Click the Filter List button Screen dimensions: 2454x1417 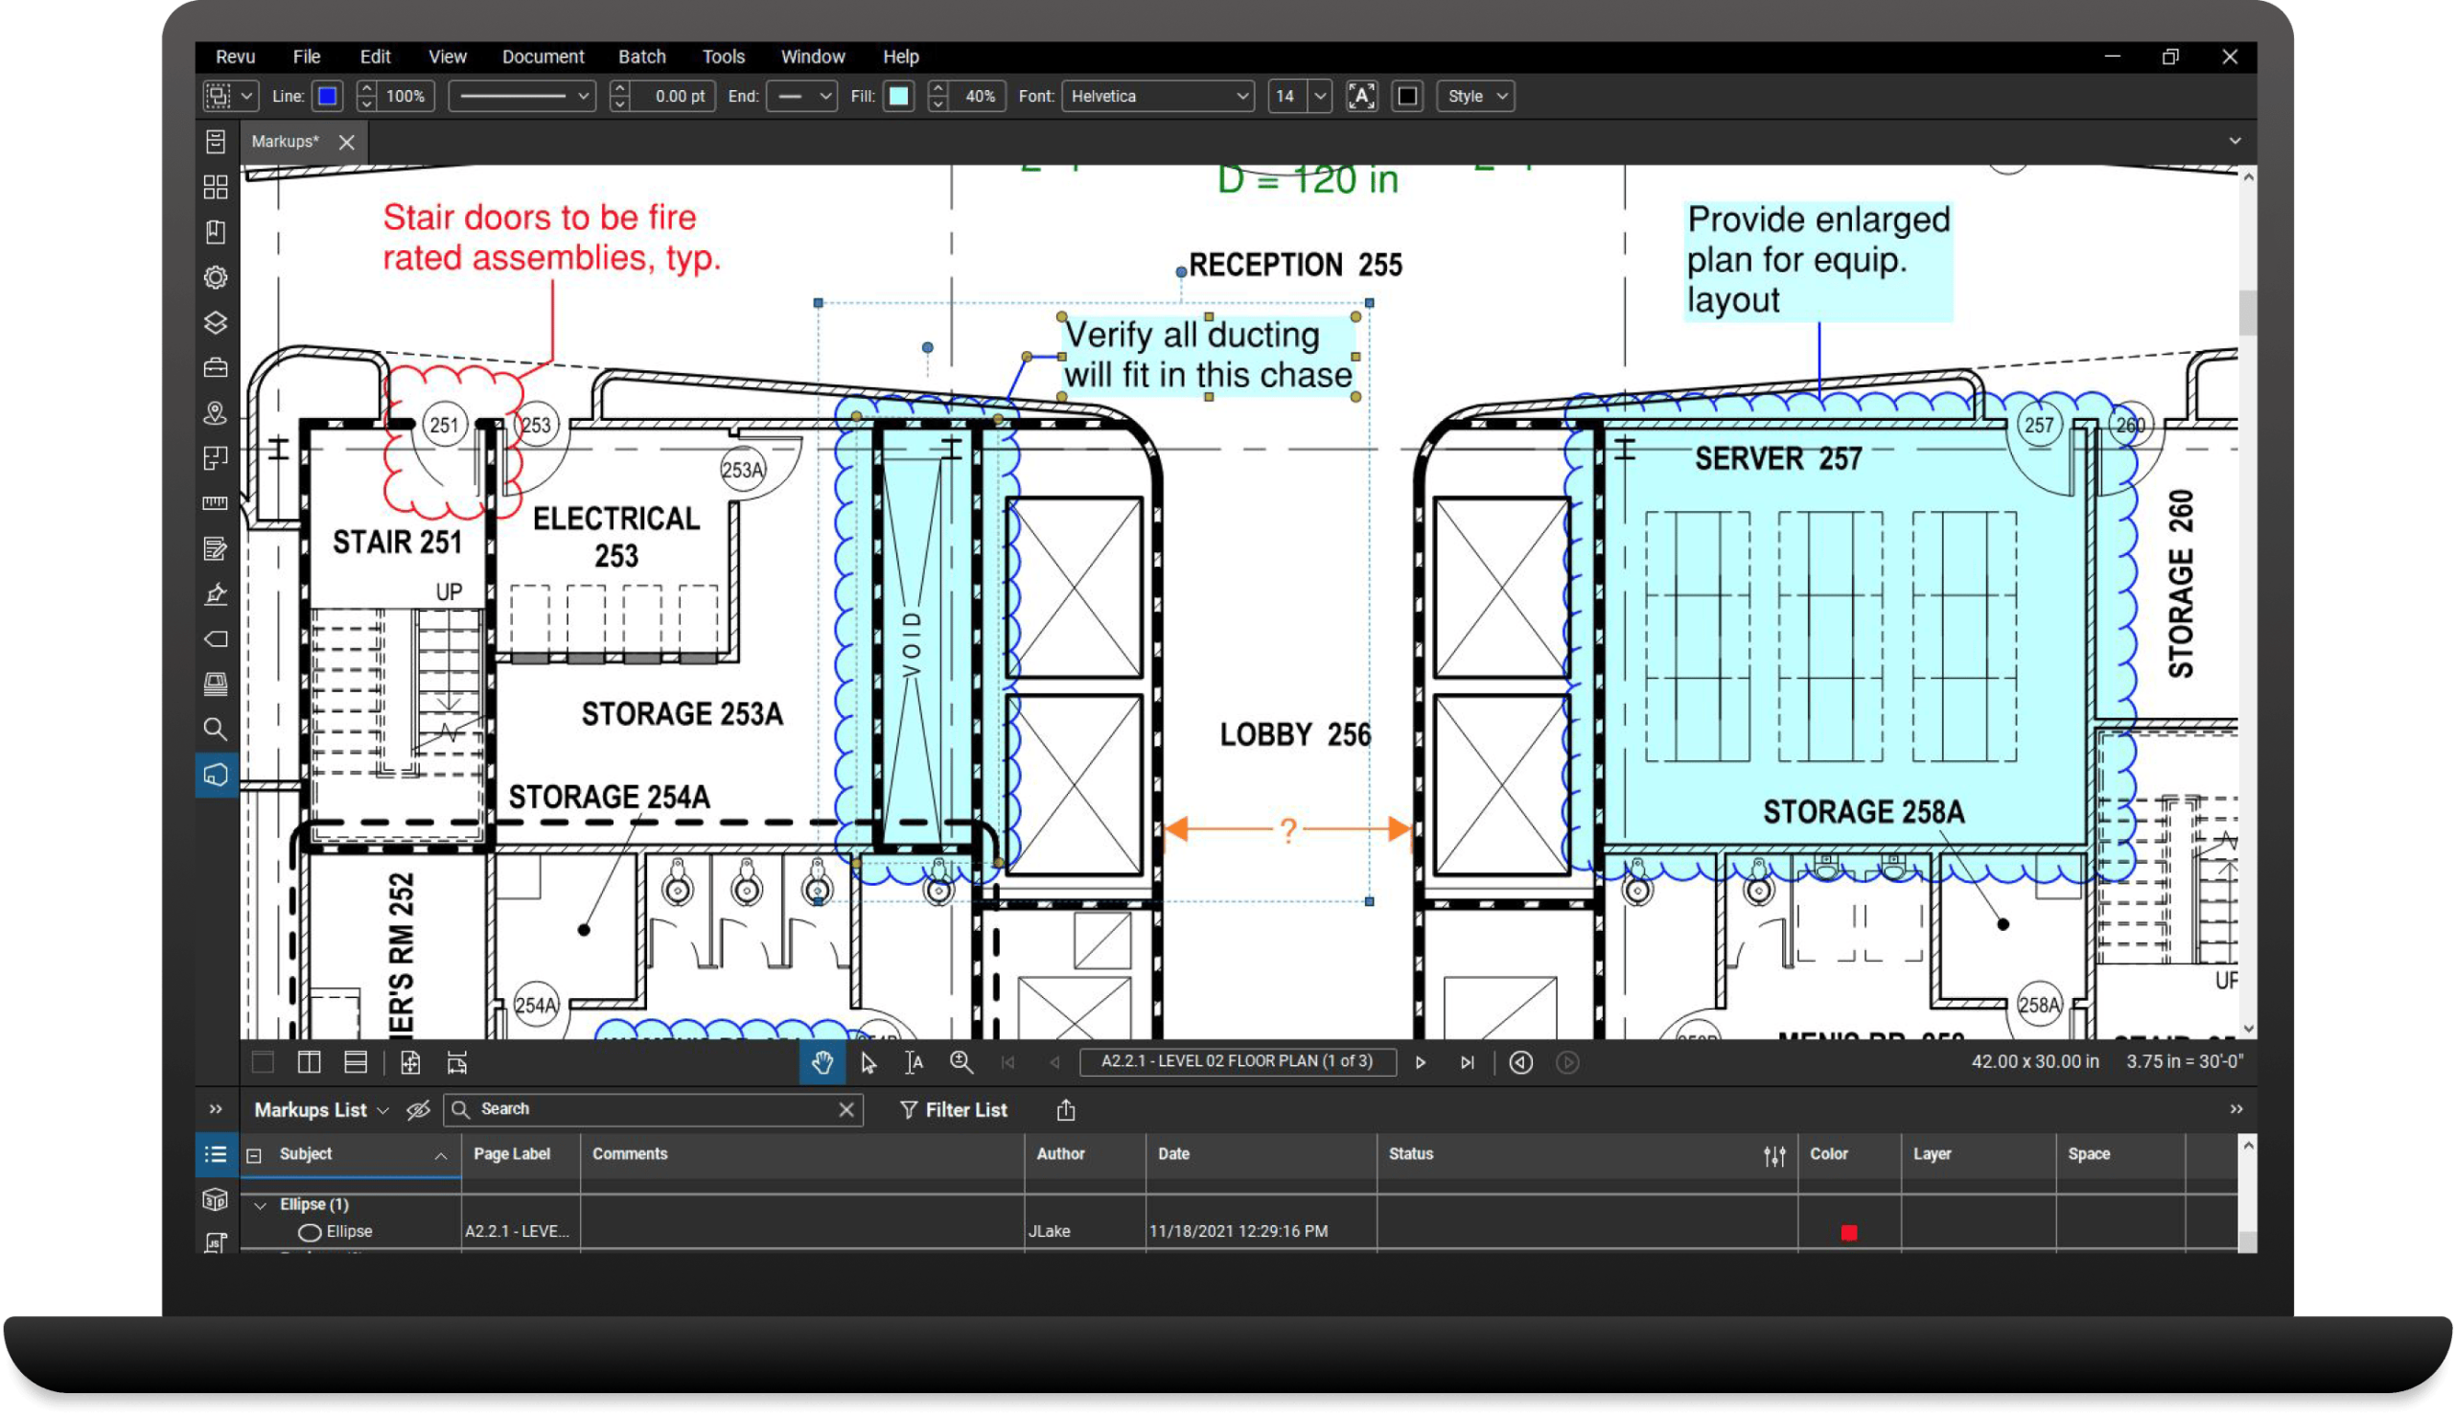[x=953, y=1109]
